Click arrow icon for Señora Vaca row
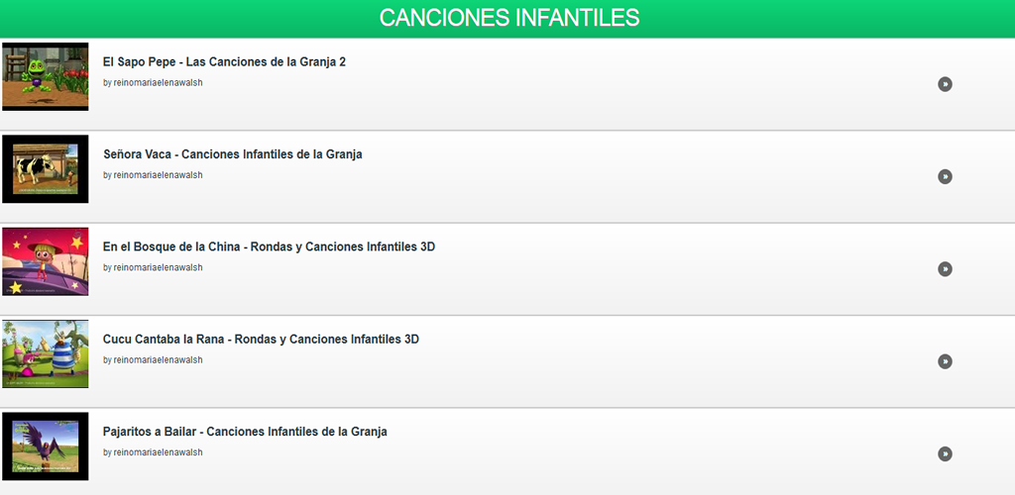This screenshot has width=1015, height=495. click(945, 176)
